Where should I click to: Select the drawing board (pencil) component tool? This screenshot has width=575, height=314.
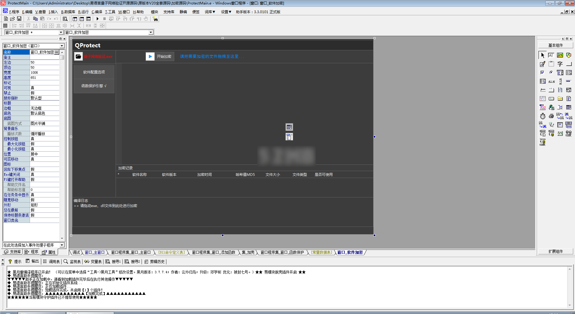(543, 64)
